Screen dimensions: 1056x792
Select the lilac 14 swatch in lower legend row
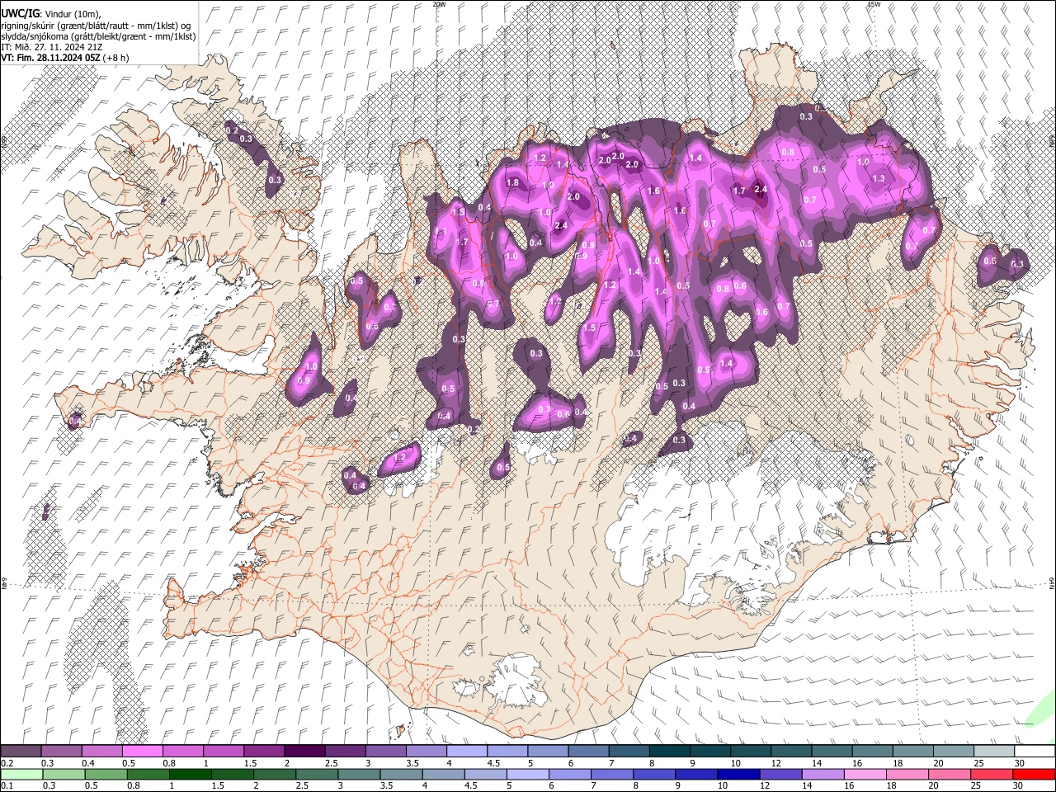pyautogui.click(x=822, y=774)
